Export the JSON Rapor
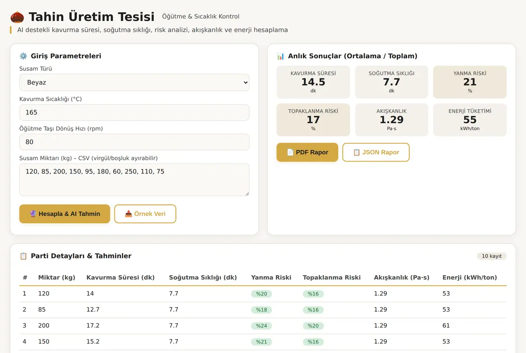This screenshot has height=353, width=526. click(x=376, y=152)
